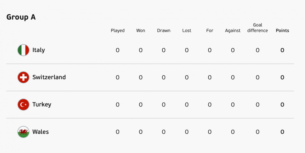Click the Italy flag icon

point(23,50)
